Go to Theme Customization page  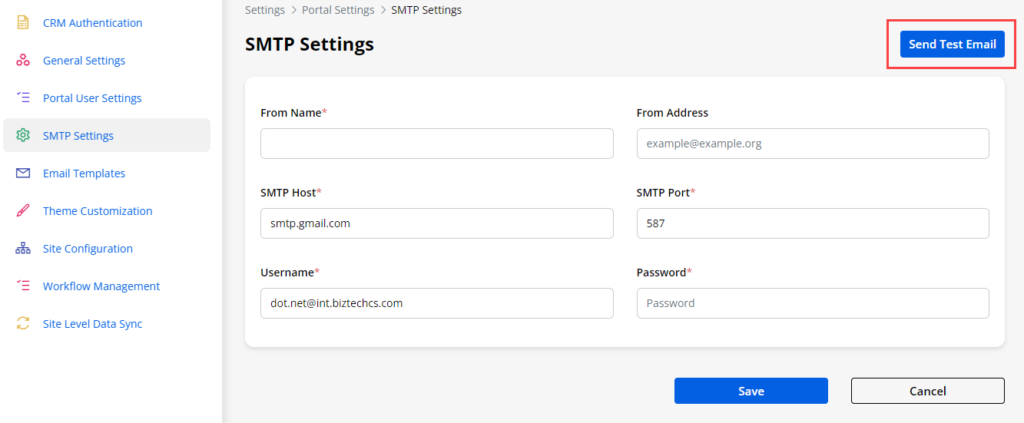click(x=98, y=211)
